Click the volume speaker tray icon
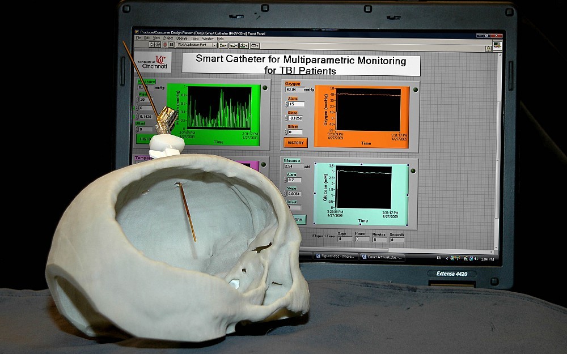This screenshot has width=567, height=354. [x=477, y=259]
